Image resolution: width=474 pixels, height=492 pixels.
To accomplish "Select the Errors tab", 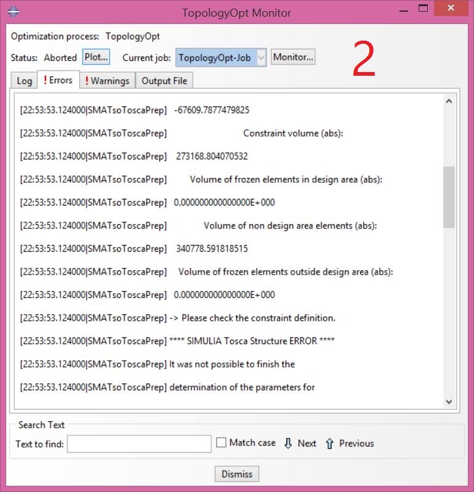I will pyautogui.click(x=58, y=79).
